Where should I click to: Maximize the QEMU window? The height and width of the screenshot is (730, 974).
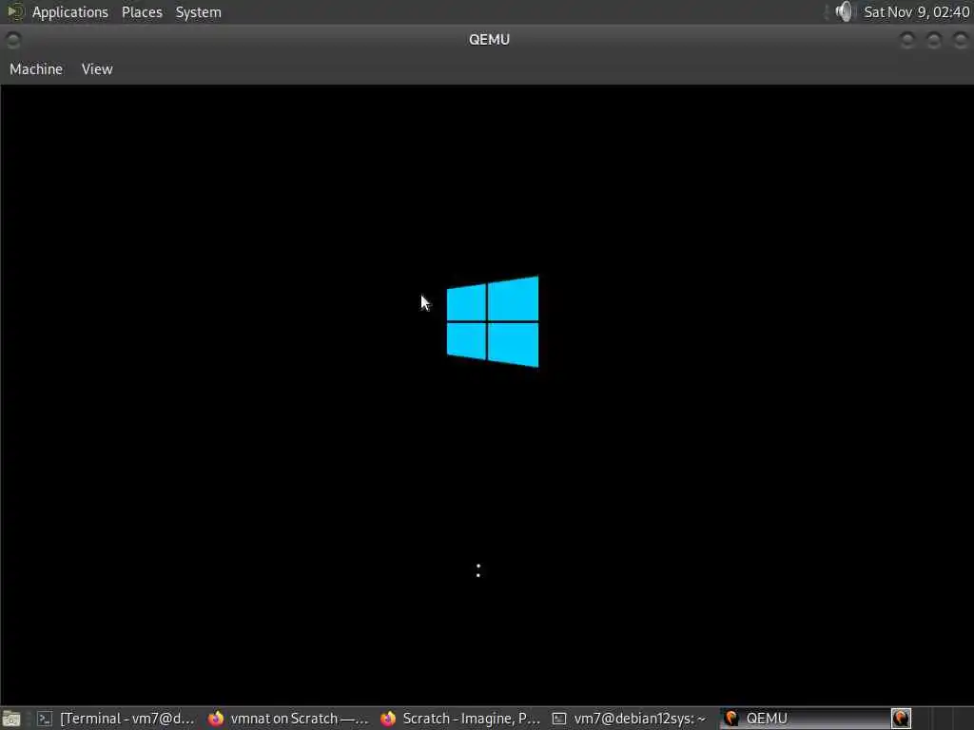pyautogui.click(x=933, y=40)
